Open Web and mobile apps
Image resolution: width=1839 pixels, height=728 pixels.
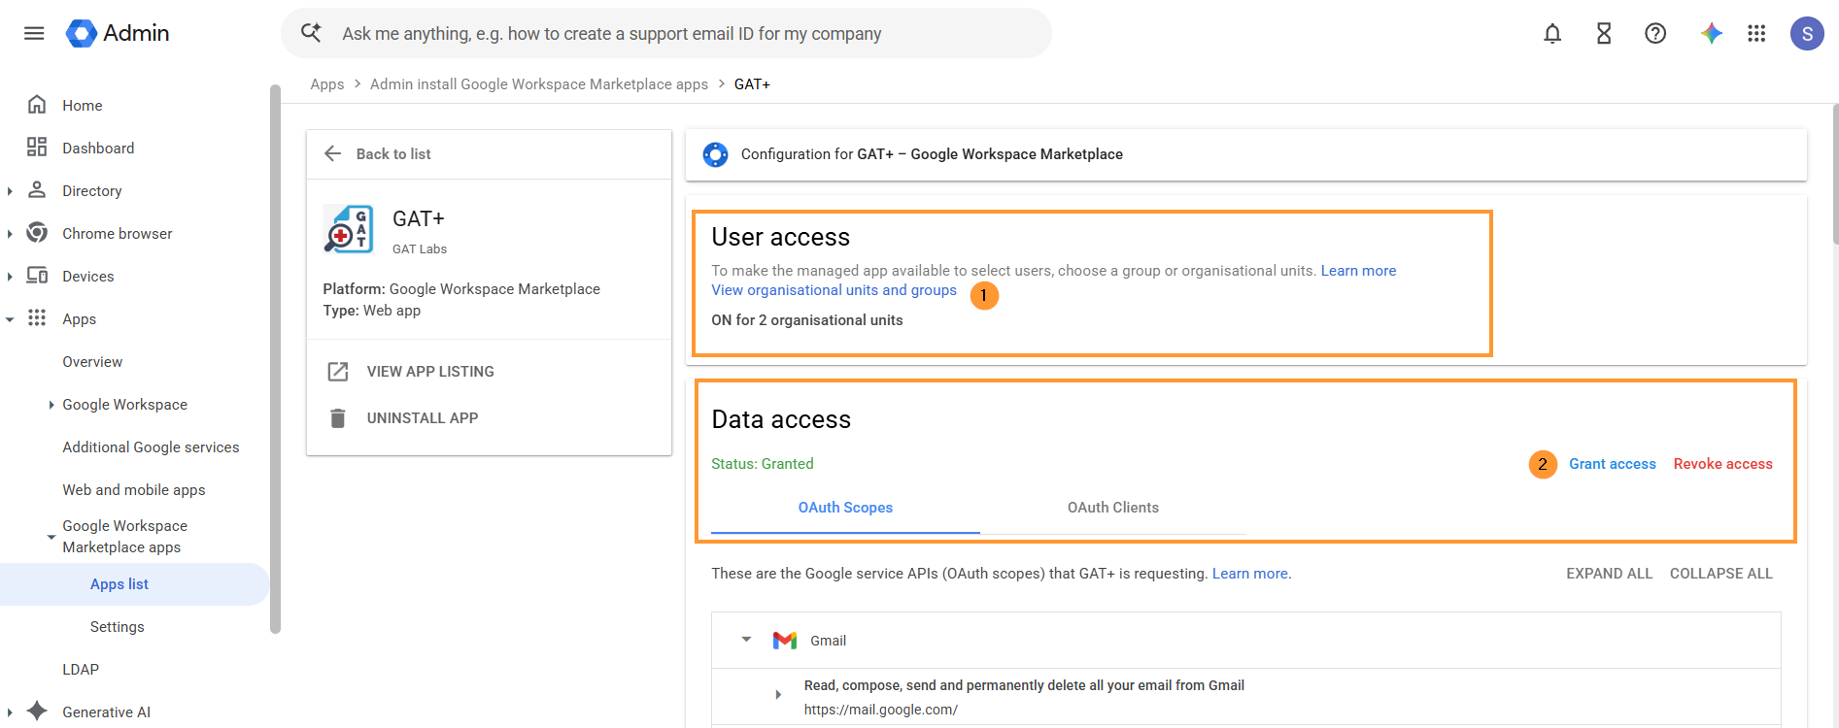click(x=134, y=490)
